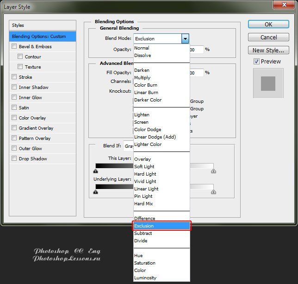Enable the Drop Shadow checkbox
This screenshot has height=284, width=298.
(14, 158)
